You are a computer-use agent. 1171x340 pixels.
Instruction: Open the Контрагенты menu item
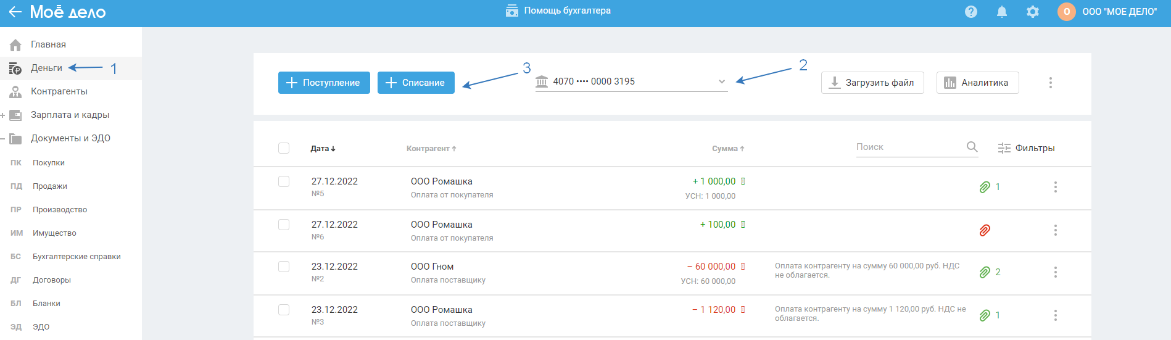(x=59, y=91)
